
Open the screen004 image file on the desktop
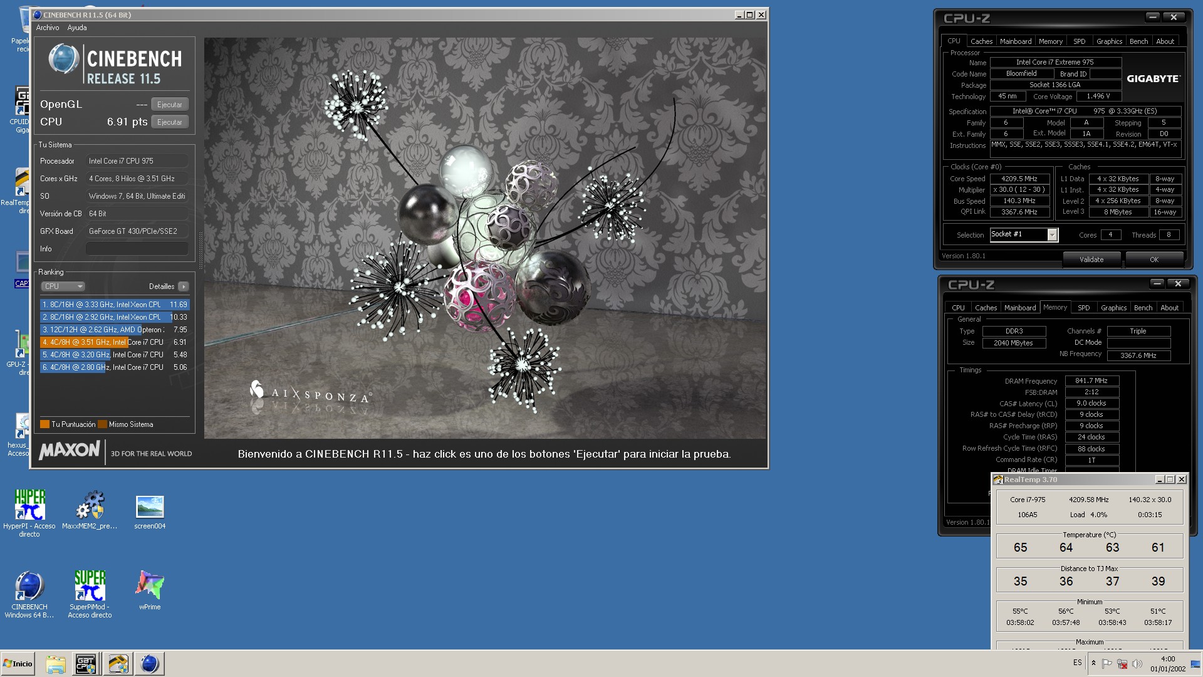150,512
